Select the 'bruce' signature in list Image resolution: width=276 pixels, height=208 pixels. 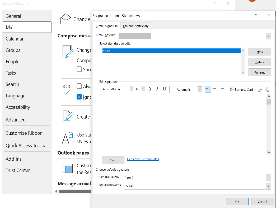pos(171,51)
